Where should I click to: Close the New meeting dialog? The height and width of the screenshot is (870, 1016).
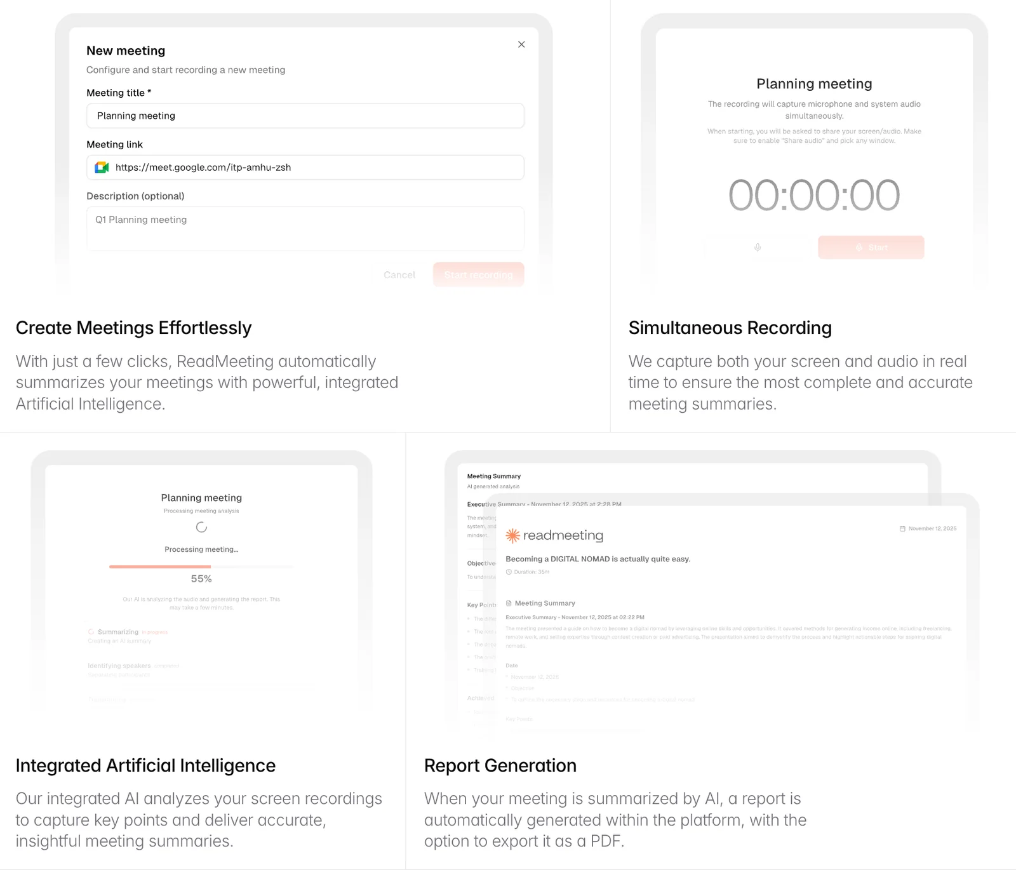click(x=521, y=44)
